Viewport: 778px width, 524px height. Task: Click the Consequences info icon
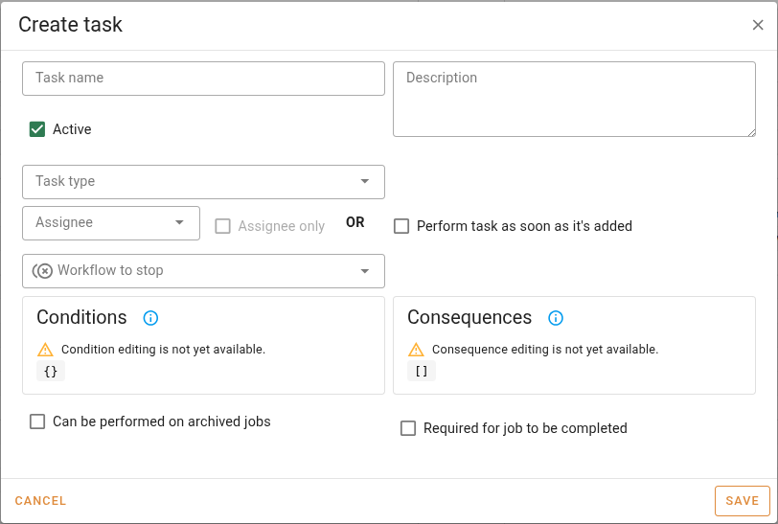555,318
